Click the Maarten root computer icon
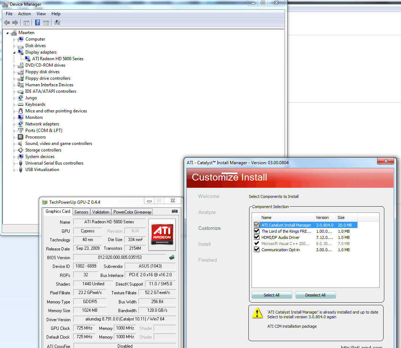This screenshot has width=401, height=348. tap(13, 33)
